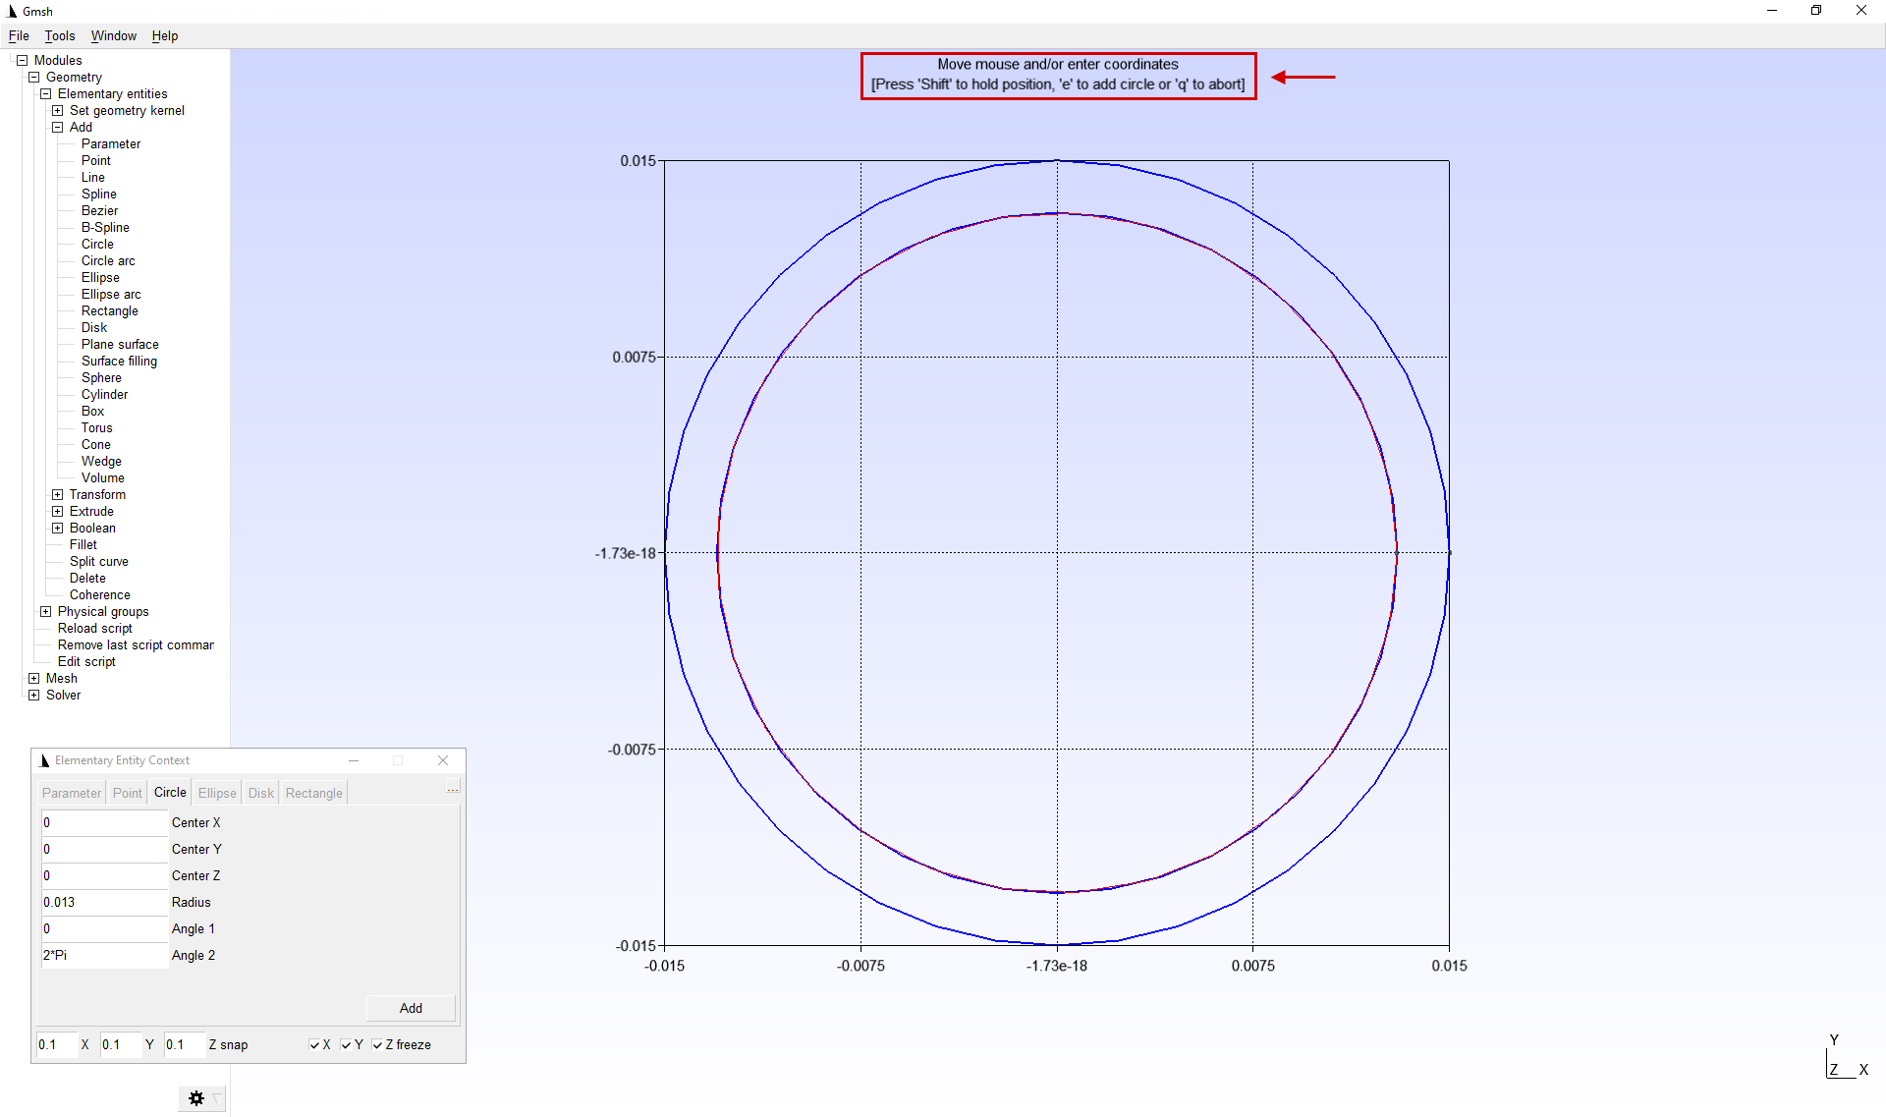Close the Elementary Entity Context window

(443, 760)
